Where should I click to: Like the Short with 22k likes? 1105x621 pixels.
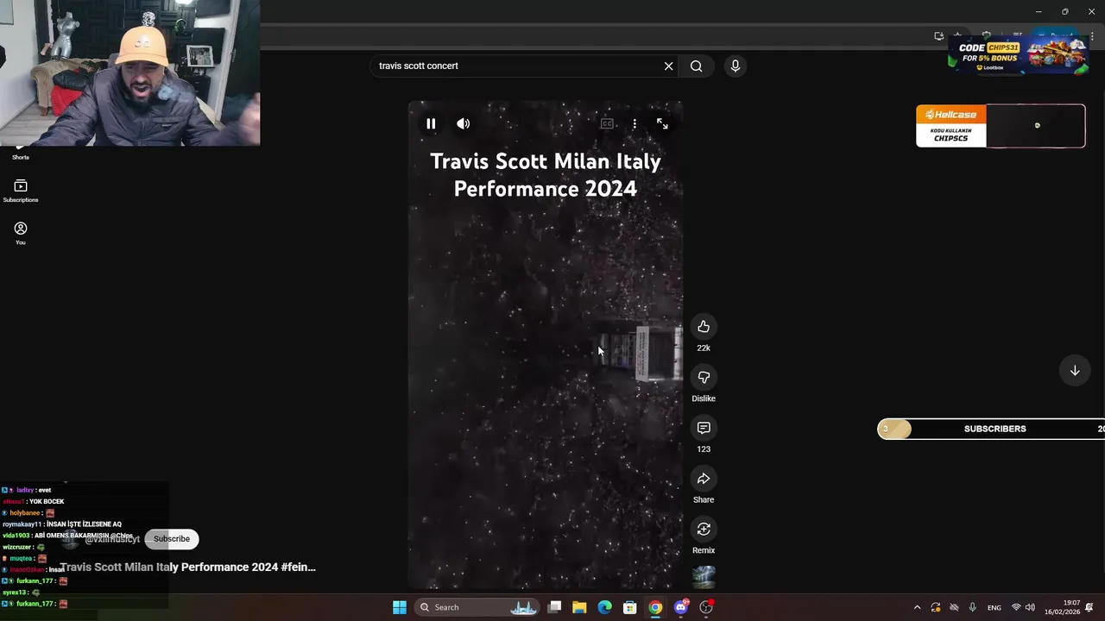pos(704,327)
